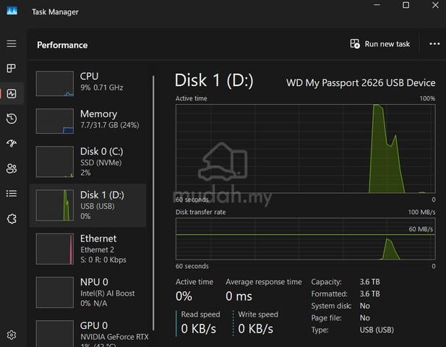Click the Disk transfer rate graph
Viewport: 446px width, 347px height.
(306, 239)
